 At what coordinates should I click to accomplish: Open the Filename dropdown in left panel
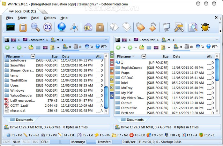[x=33, y=57]
